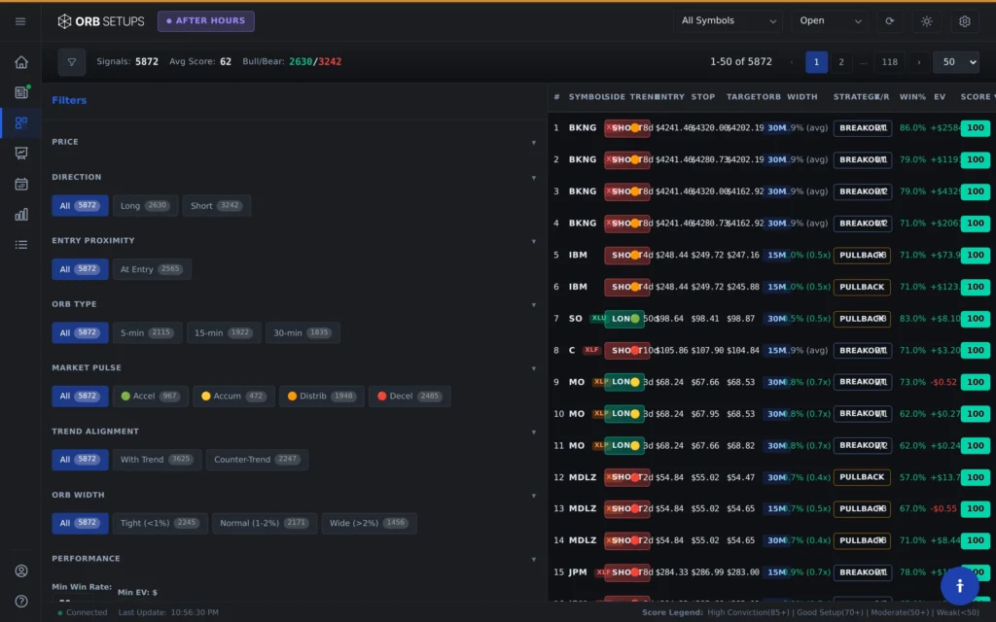
Task: Open the accessibility floating button
Action: pyautogui.click(x=959, y=586)
